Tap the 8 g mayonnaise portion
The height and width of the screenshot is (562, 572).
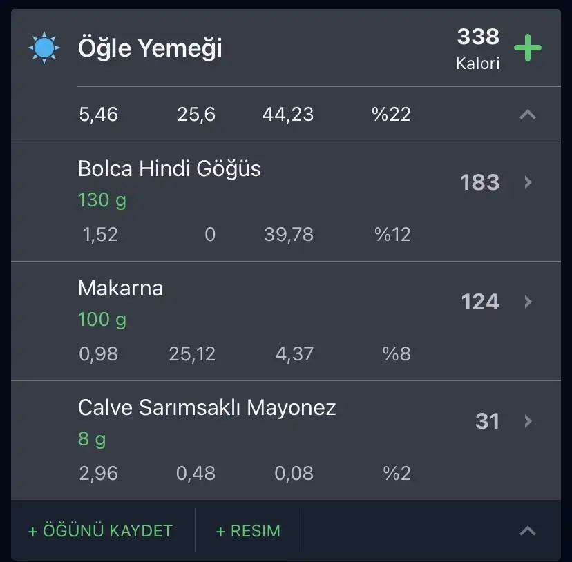tap(92, 439)
